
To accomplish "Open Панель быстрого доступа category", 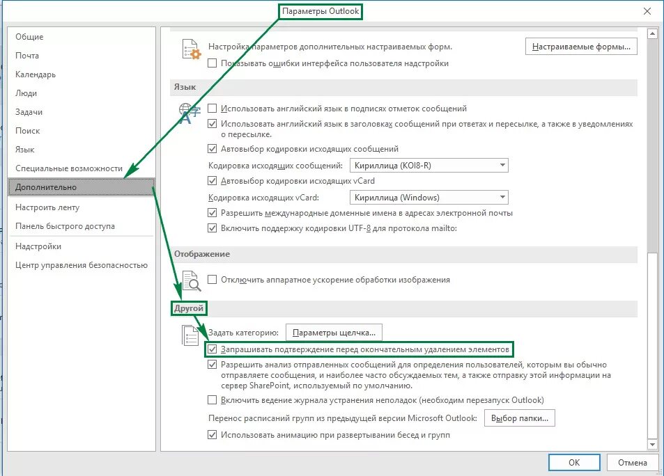I will [82, 226].
